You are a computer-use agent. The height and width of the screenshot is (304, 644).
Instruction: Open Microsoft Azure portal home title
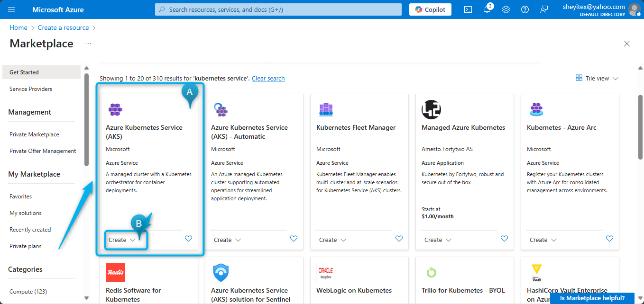pos(58,9)
